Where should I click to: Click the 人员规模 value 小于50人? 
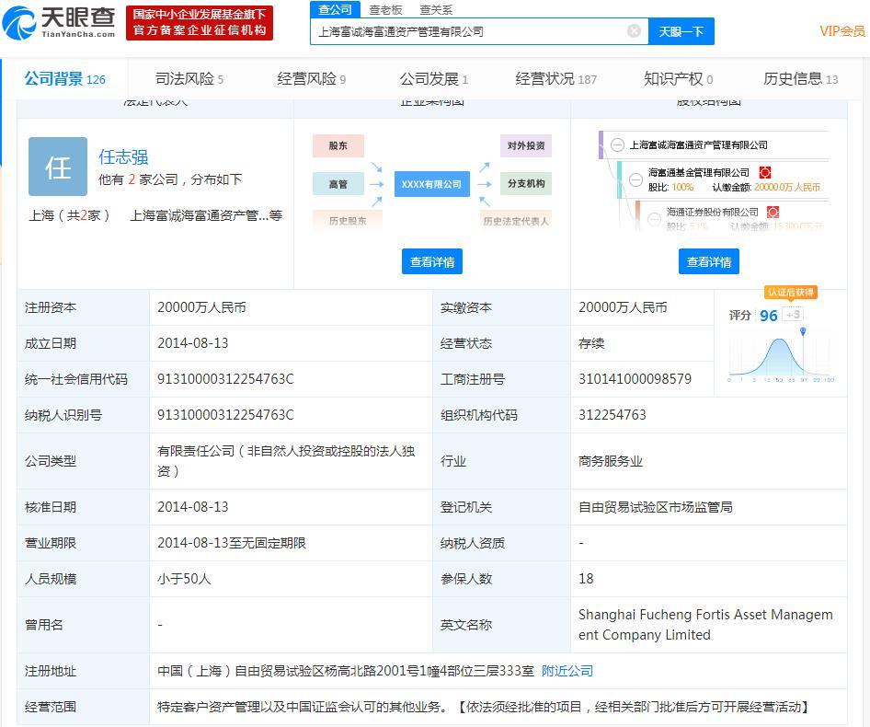[x=184, y=579]
